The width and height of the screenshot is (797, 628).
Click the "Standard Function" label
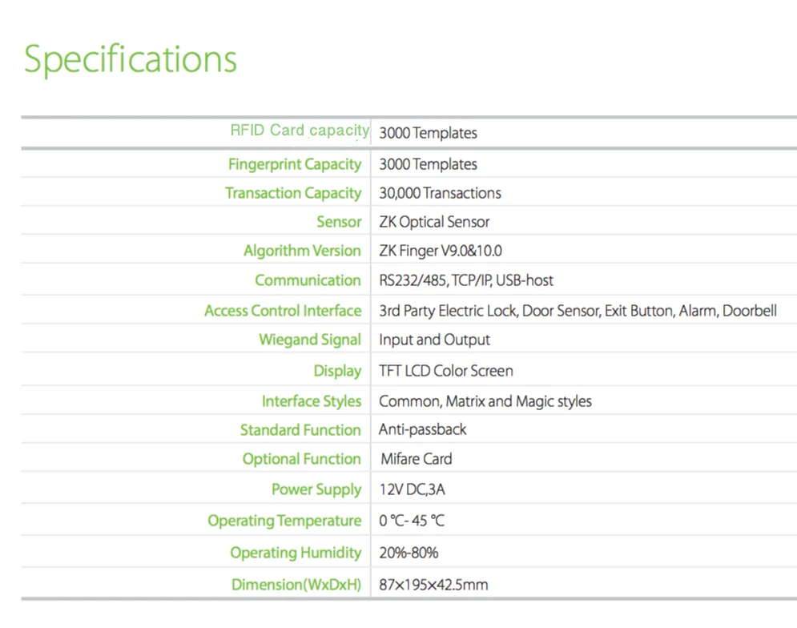pyautogui.click(x=300, y=430)
